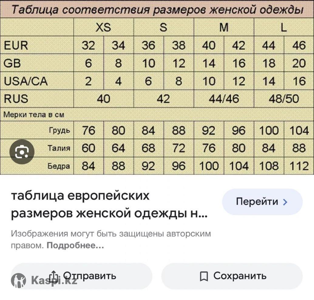Click the header Таблица соответствия размеров

tap(157, 9)
